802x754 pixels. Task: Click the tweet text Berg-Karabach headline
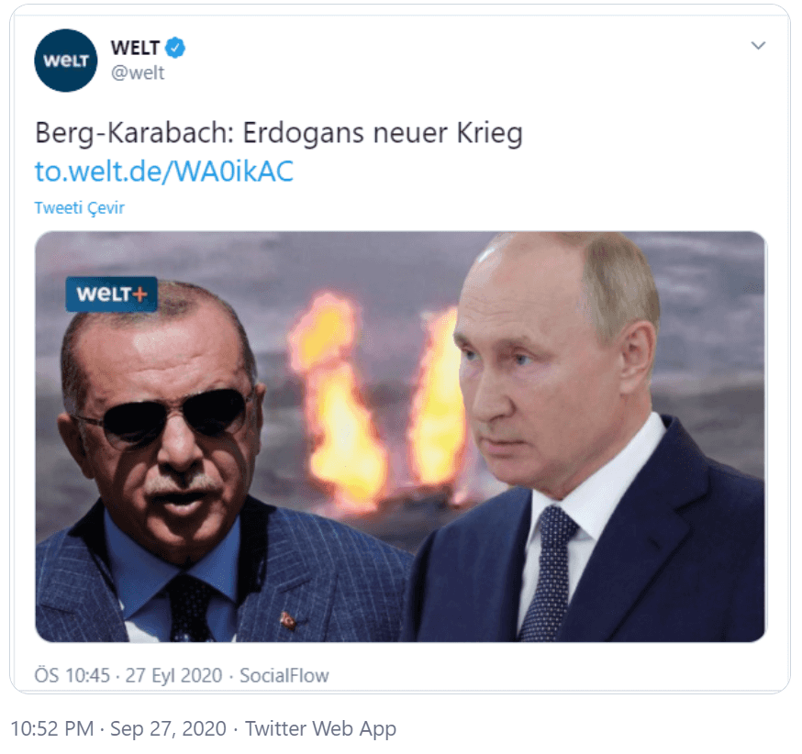[279, 133]
